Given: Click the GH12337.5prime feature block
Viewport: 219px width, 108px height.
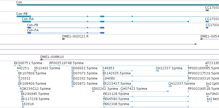Looking at the screenshot, I should (x=170, y=86).
